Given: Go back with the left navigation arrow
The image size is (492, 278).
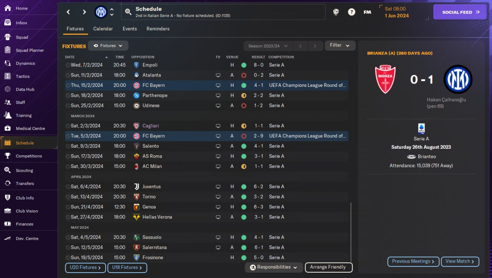Looking at the screenshot, I should click(x=68, y=12).
